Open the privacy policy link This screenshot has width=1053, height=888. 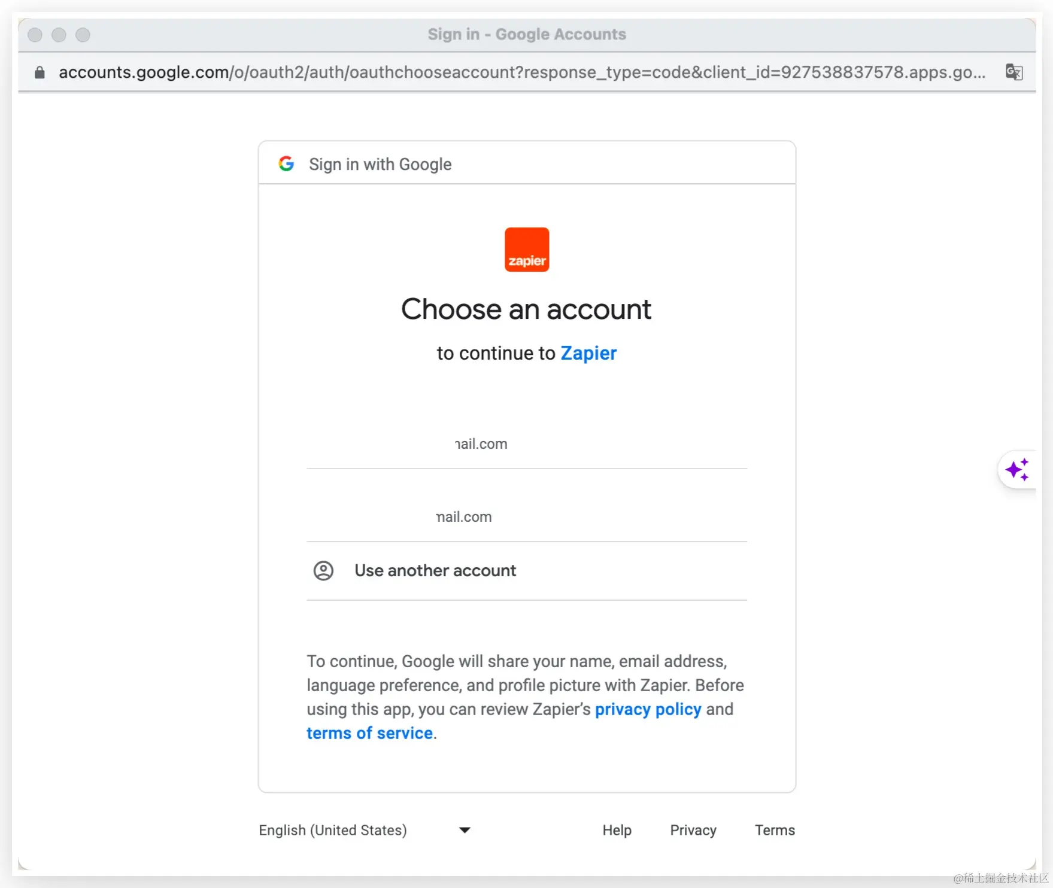point(648,709)
